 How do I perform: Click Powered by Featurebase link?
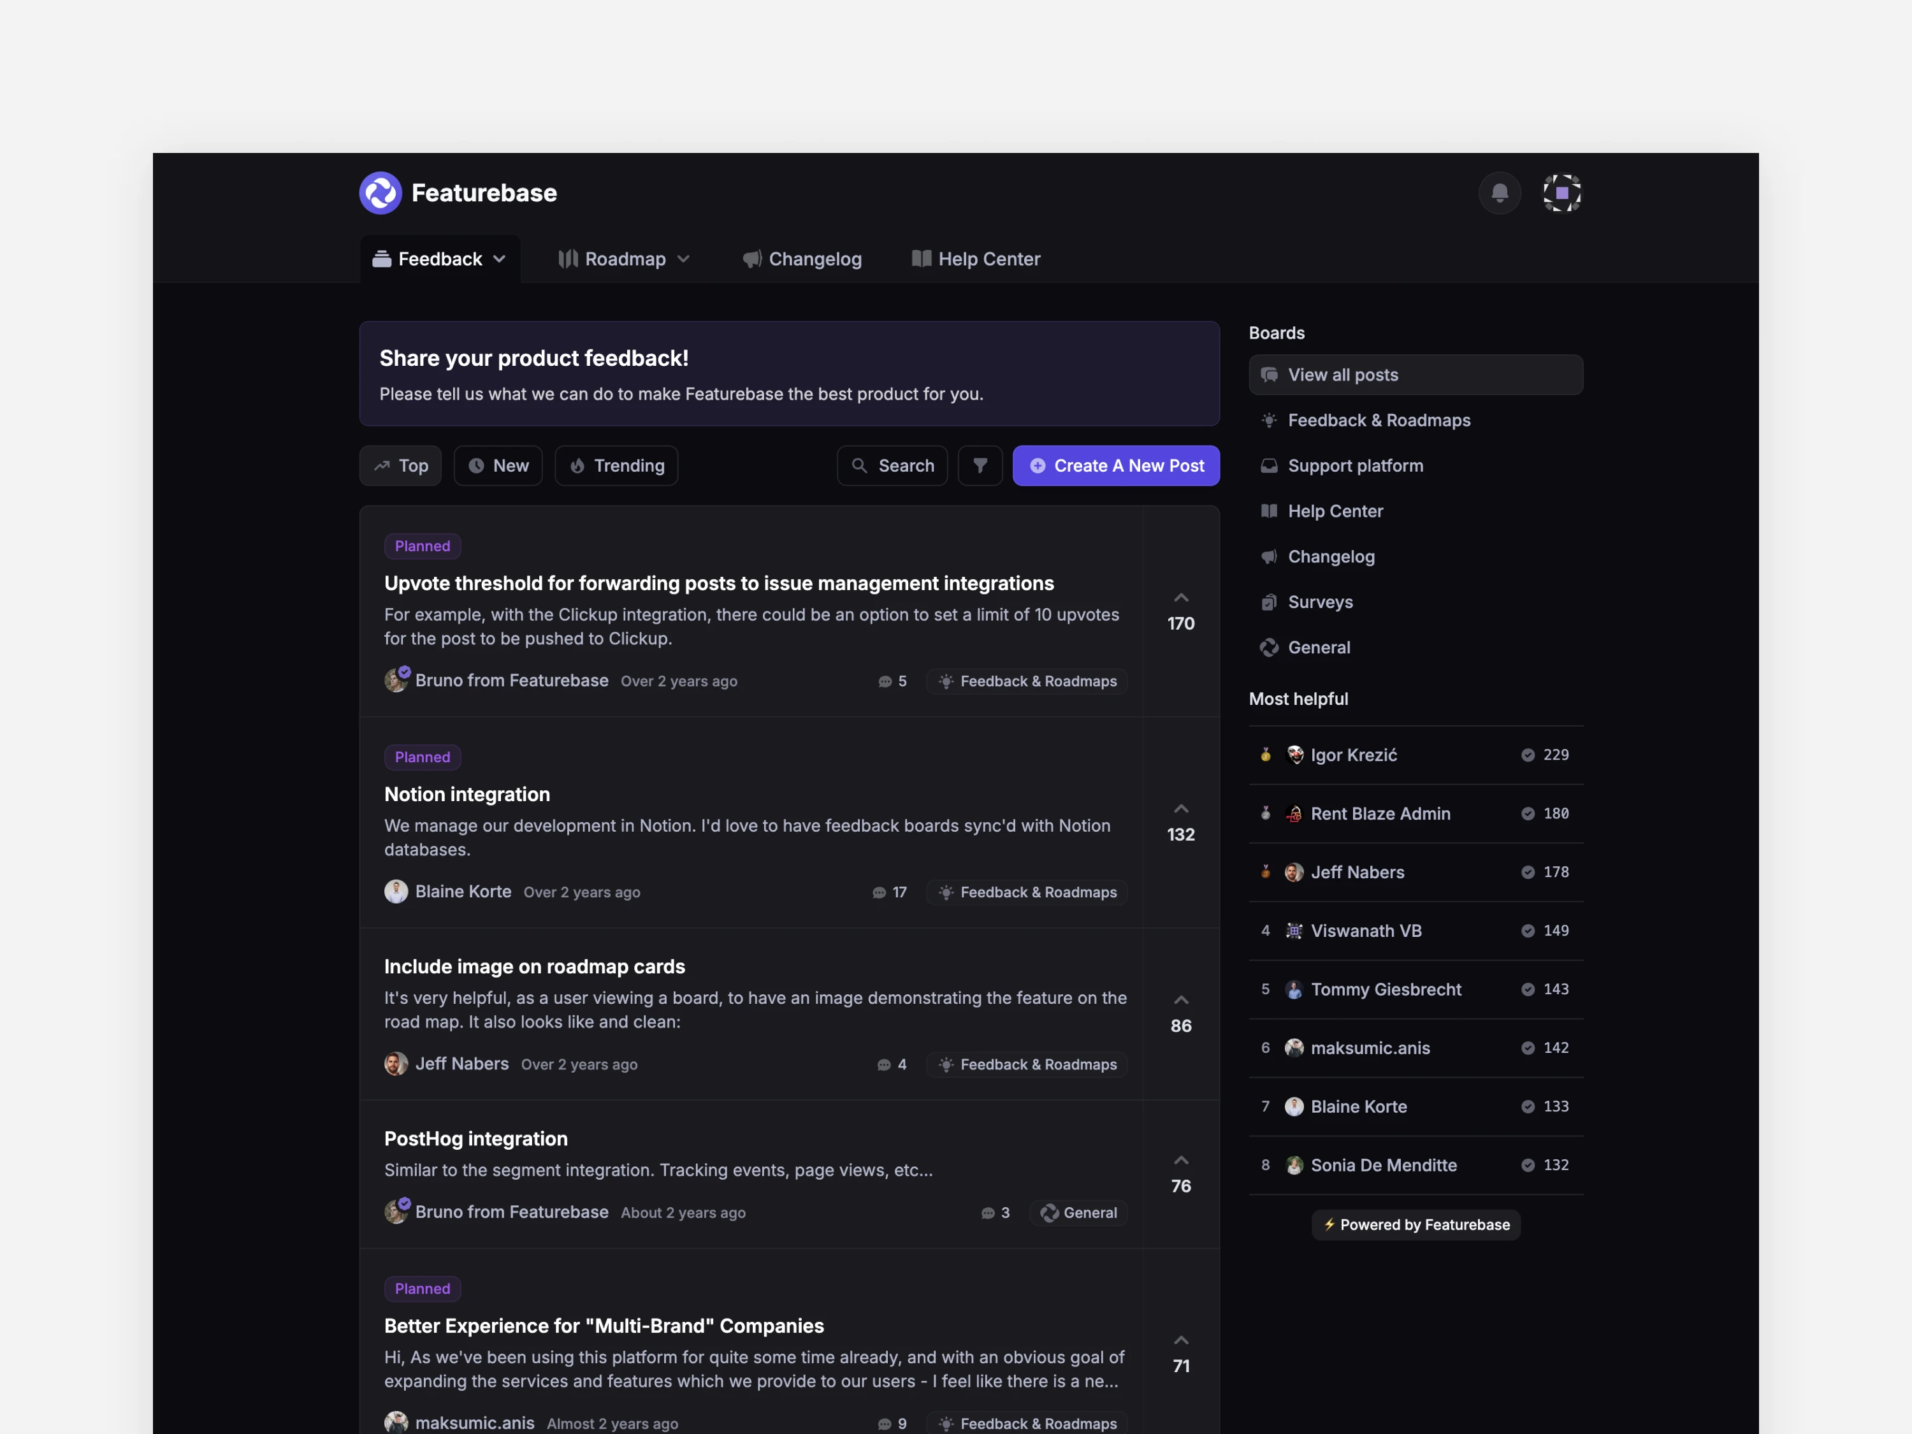coord(1415,1225)
